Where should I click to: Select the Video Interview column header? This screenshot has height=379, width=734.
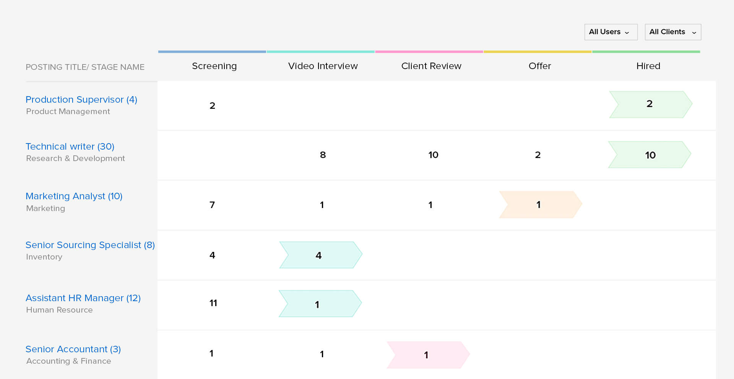(x=323, y=66)
